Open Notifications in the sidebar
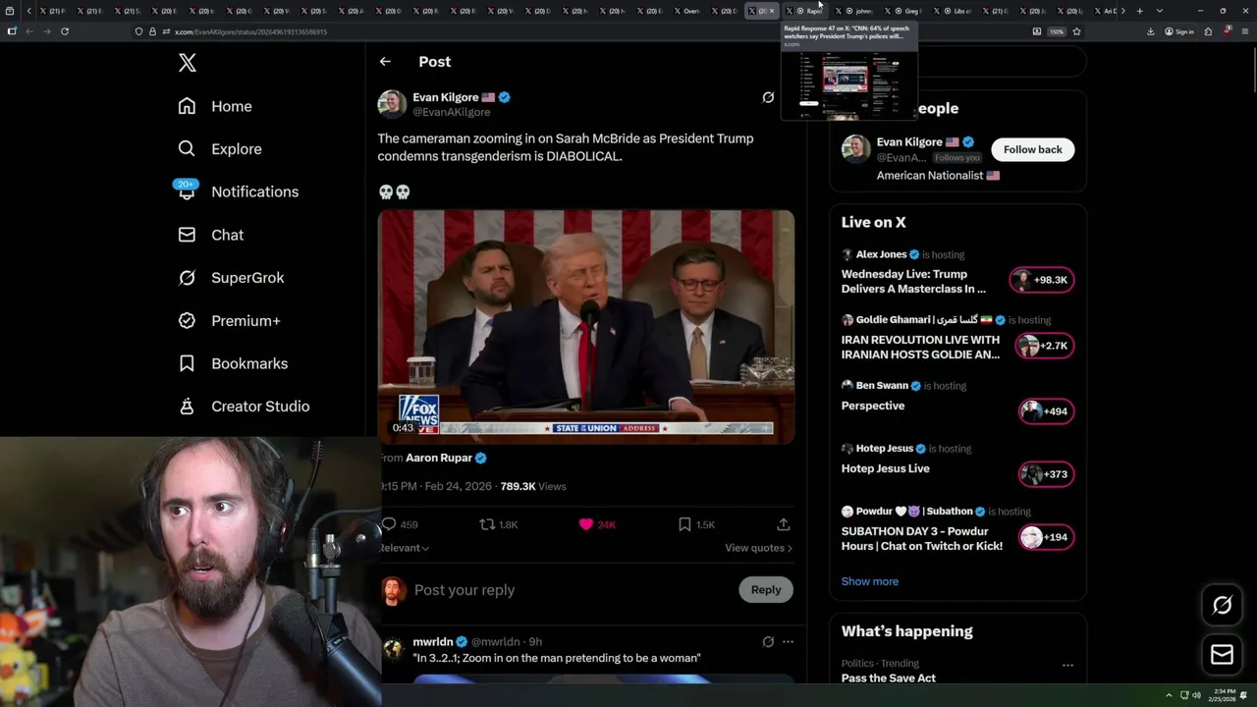 click(x=237, y=191)
